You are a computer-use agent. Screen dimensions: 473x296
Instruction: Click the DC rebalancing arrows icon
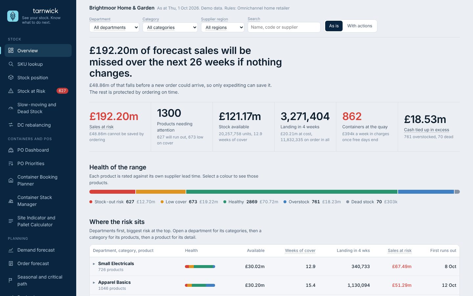(x=11, y=125)
